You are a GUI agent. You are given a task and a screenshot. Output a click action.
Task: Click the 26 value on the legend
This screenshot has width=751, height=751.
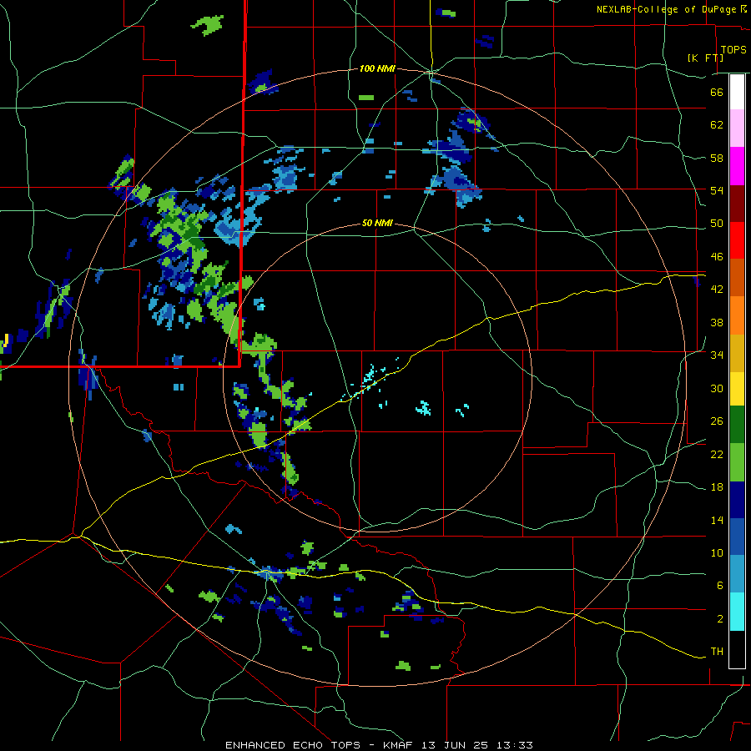(x=717, y=421)
